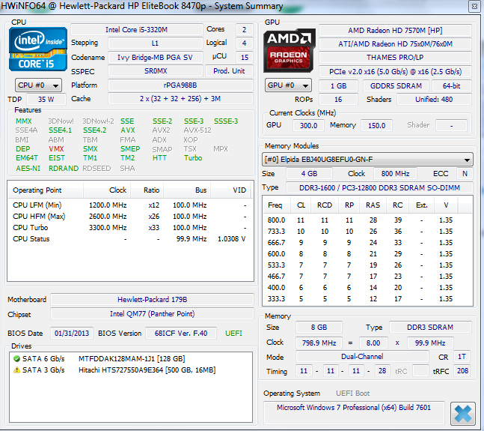484x431 pixels.
Task: Close the System Summary window
Action: pyautogui.click(x=474, y=6)
